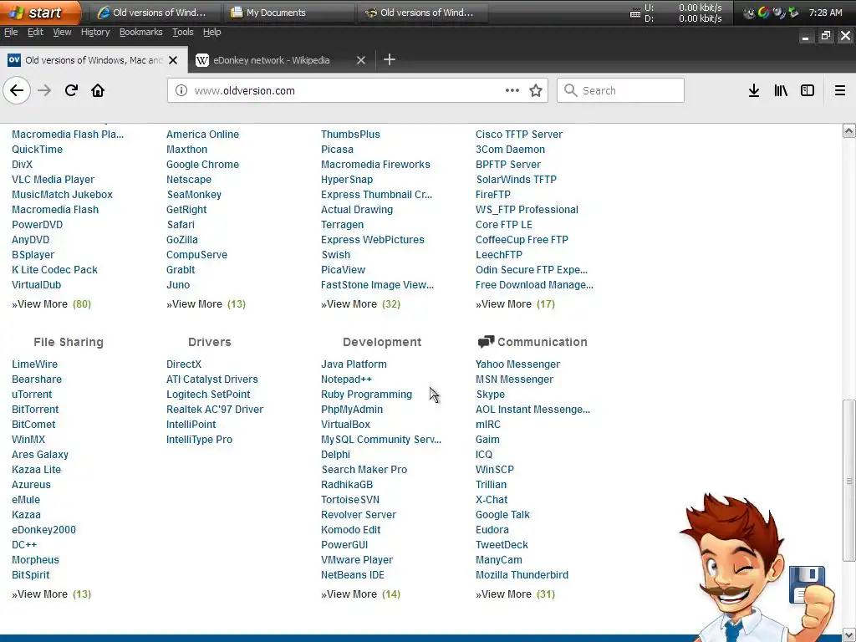Open the uTorrent link
This screenshot has width=856, height=642.
pos(32,395)
